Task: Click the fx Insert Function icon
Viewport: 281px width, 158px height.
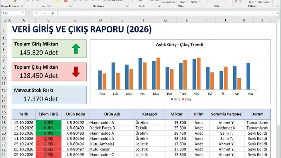Action: coord(53,13)
